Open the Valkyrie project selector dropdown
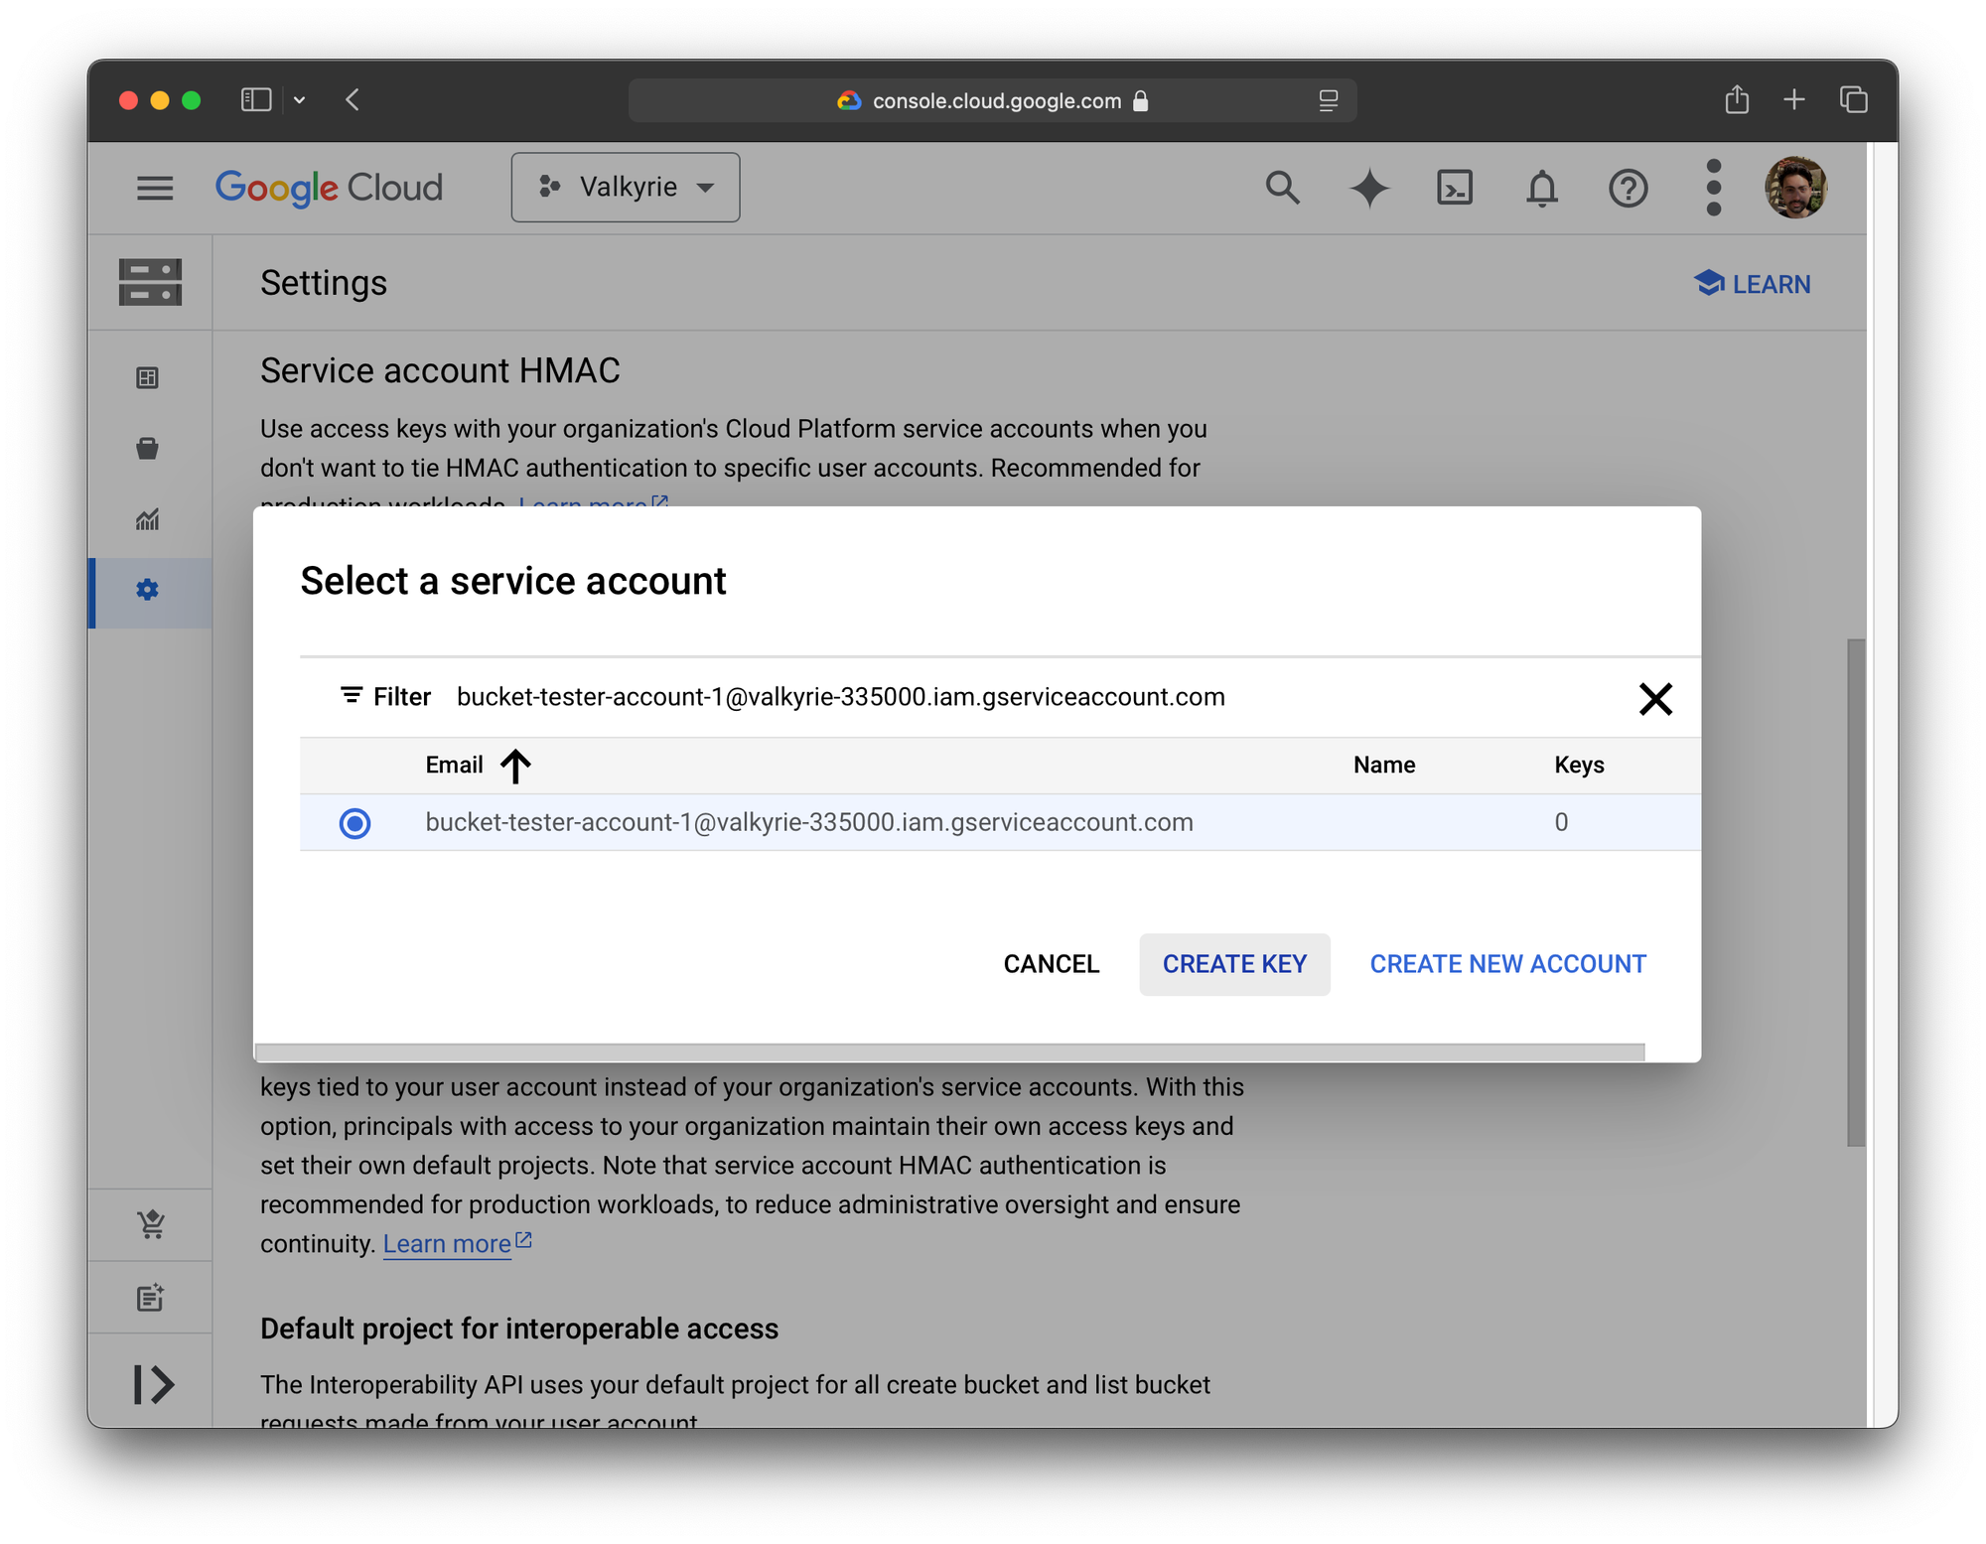Image resolution: width=1986 pixels, height=1544 pixels. 626,188
